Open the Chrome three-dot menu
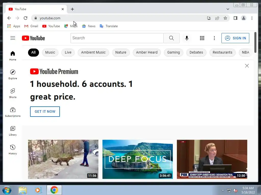Viewport: 261px width, 195px height. point(252,18)
